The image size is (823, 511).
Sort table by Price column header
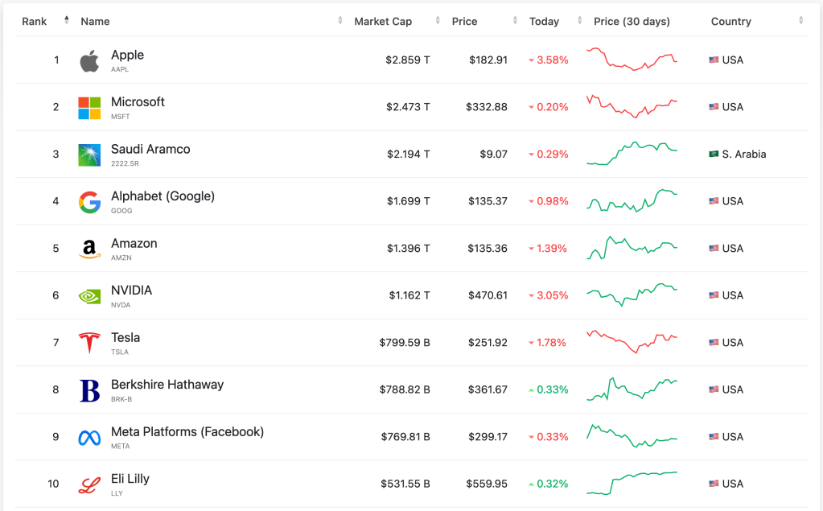pos(464,22)
